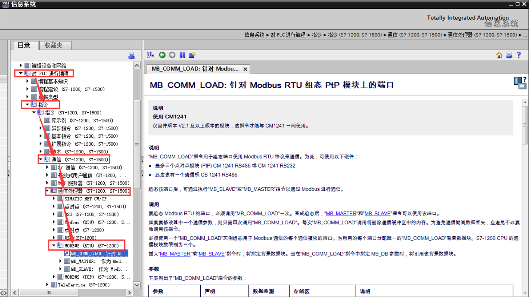Screen dimensions: 529x298
Task: Click the open-book icon of MODBUS (RTU) (S7-1200)
Action: (x=60, y=246)
